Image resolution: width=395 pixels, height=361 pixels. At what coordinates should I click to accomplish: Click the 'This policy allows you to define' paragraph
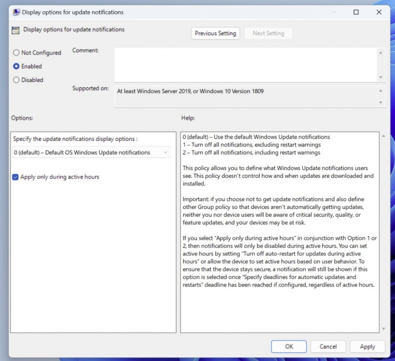coord(278,176)
